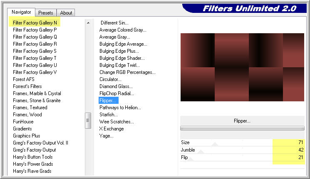
Task: Click the Jumble value 42
Action: [301, 150]
